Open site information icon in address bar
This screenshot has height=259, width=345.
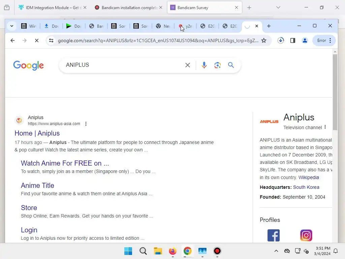click(x=51, y=40)
